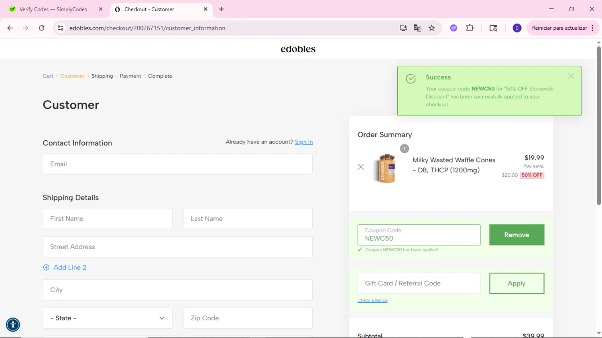Open the translate page icon

coord(417,28)
